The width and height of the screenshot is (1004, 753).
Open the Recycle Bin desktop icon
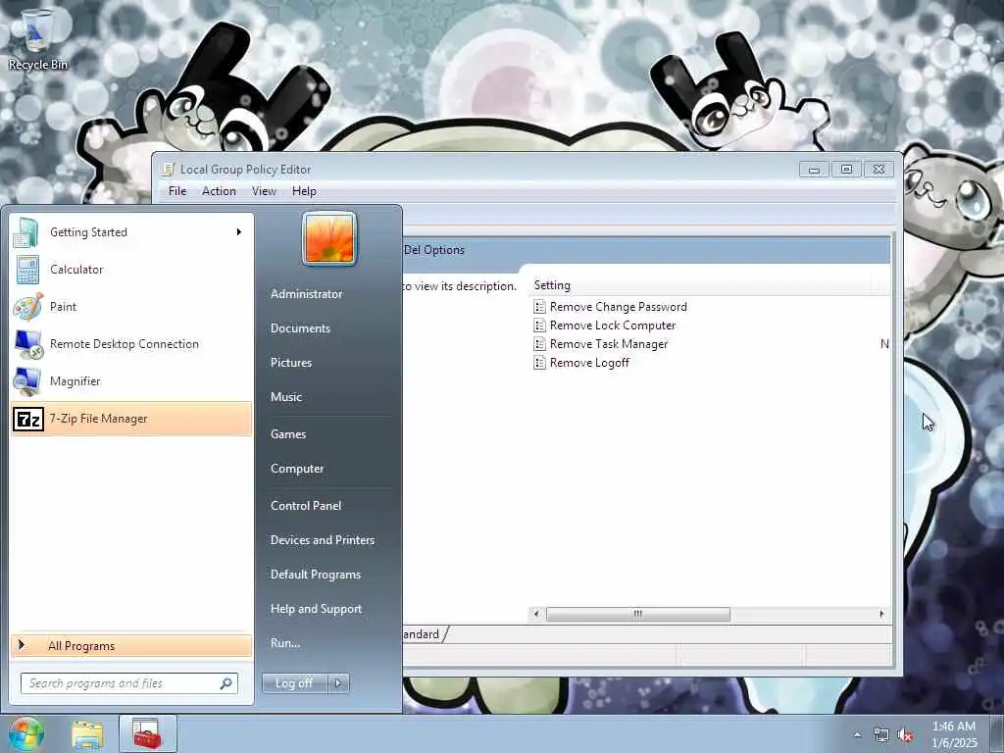click(37, 38)
